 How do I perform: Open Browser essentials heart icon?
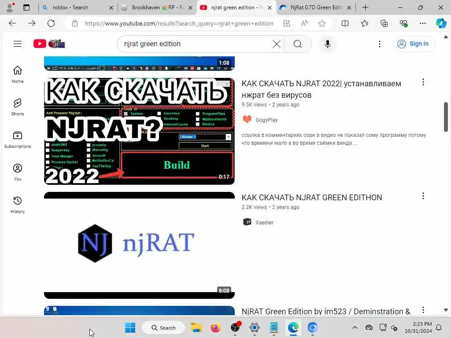(x=403, y=23)
